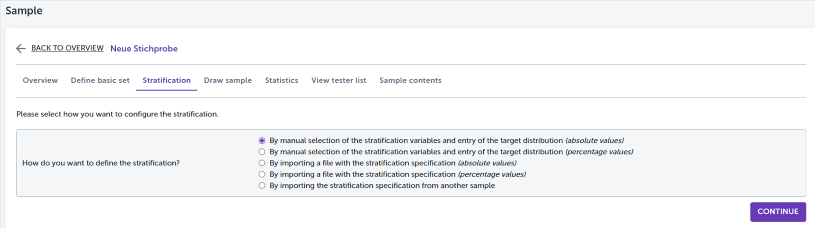Click the back arrow icon
Screen dimensions: 815x228
point(21,48)
